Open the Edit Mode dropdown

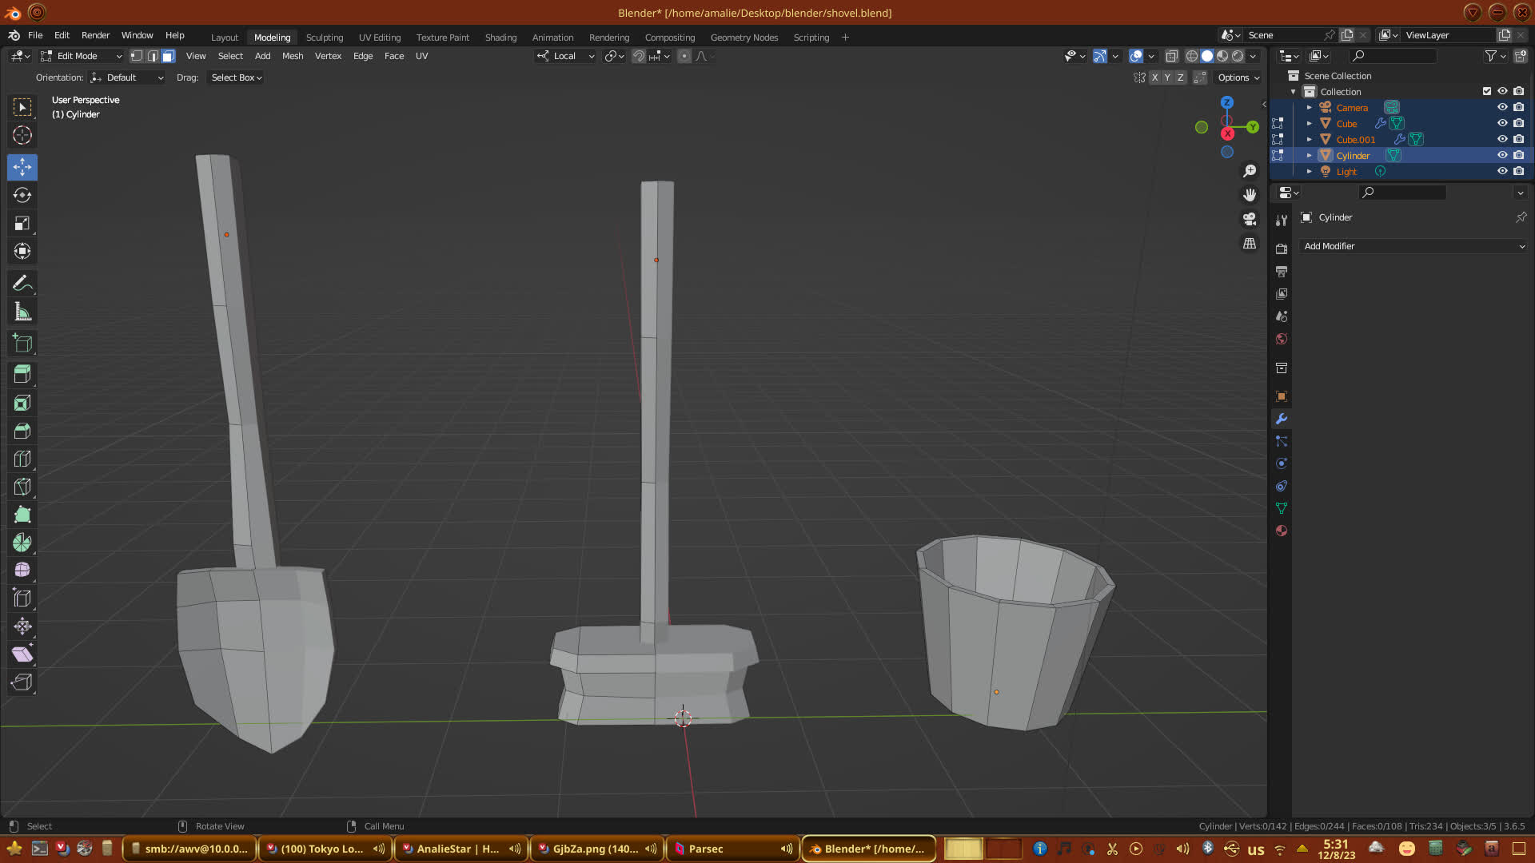[x=82, y=56]
